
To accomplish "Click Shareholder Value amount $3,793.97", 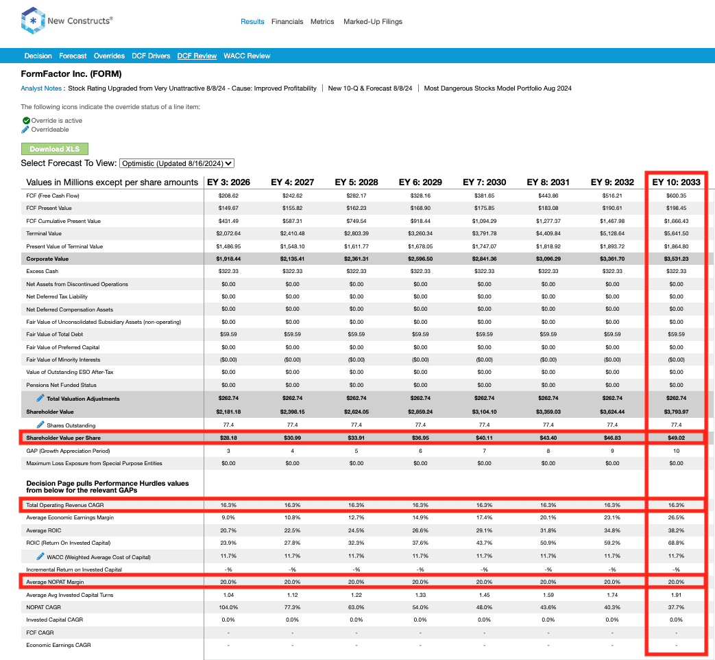I will point(676,412).
